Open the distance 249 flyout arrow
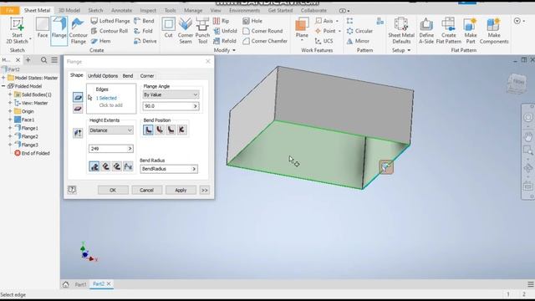Screen dimensions: 535x301 pos(130,149)
